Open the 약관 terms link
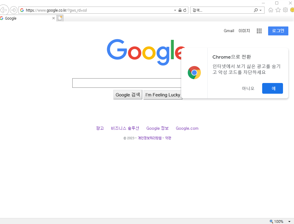Viewport: 294px width, 224px height. (168, 138)
